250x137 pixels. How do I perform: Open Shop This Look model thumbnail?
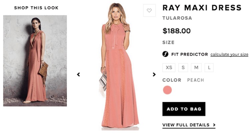pyautogui.click(x=35, y=61)
